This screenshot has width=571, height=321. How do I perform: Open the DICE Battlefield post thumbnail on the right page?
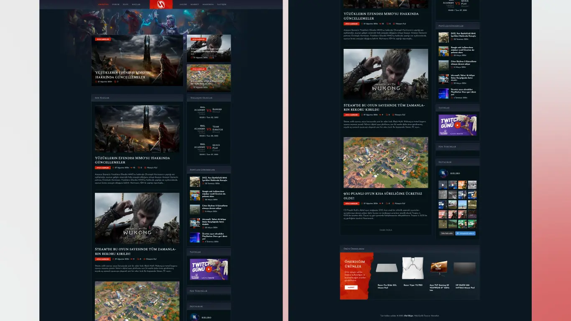click(444, 38)
